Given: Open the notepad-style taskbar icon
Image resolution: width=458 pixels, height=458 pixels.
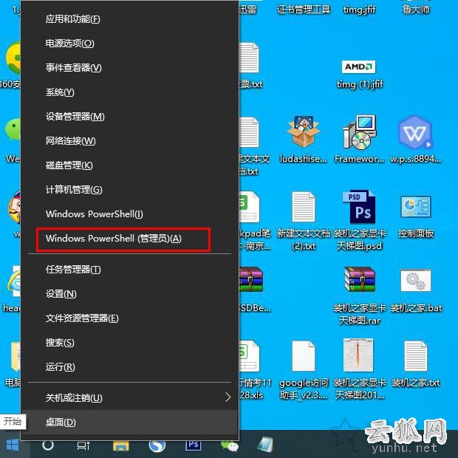Looking at the screenshot, I should pyautogui.click(x=265, y=445).
